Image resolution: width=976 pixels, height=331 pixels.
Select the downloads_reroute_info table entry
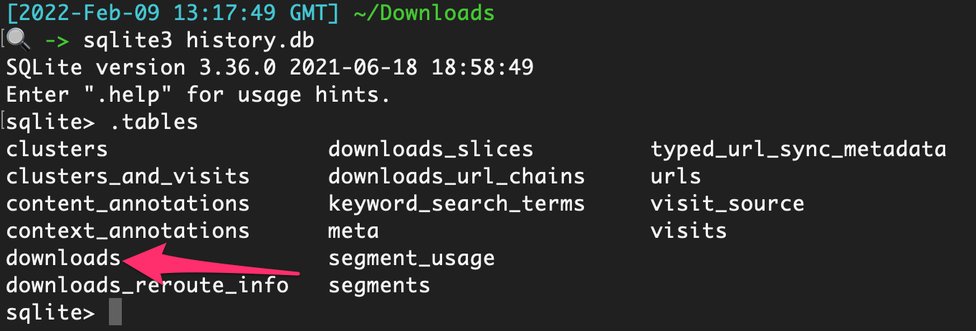[x=147, y=285]
